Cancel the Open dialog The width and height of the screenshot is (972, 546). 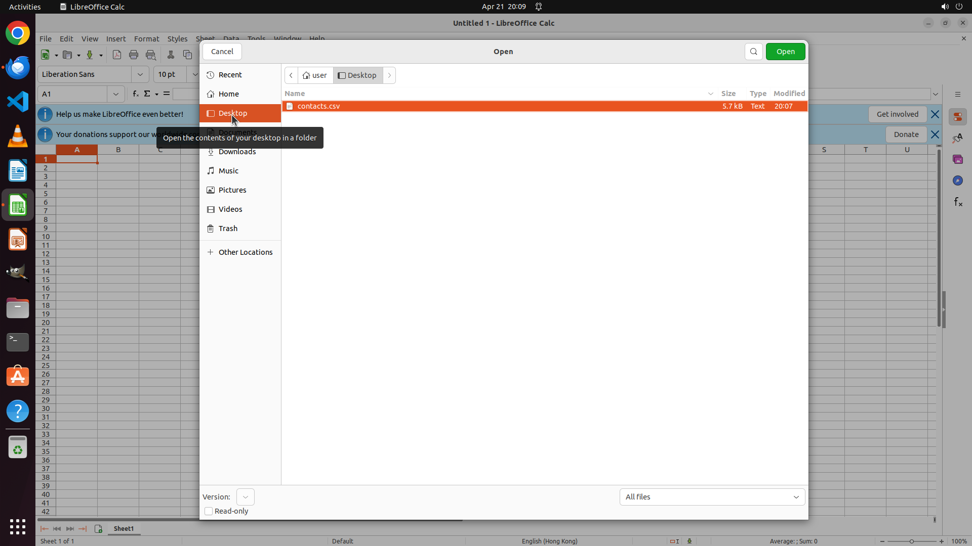[222, 52]
